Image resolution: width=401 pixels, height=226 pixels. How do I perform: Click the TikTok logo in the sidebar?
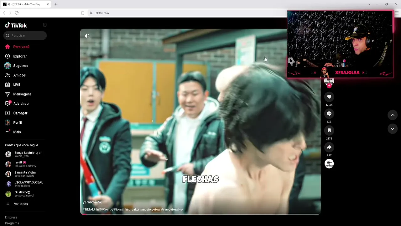pos(16,25)
